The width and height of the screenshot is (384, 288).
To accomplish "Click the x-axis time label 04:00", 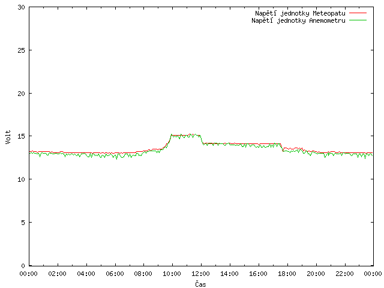I will click(86, 274).
